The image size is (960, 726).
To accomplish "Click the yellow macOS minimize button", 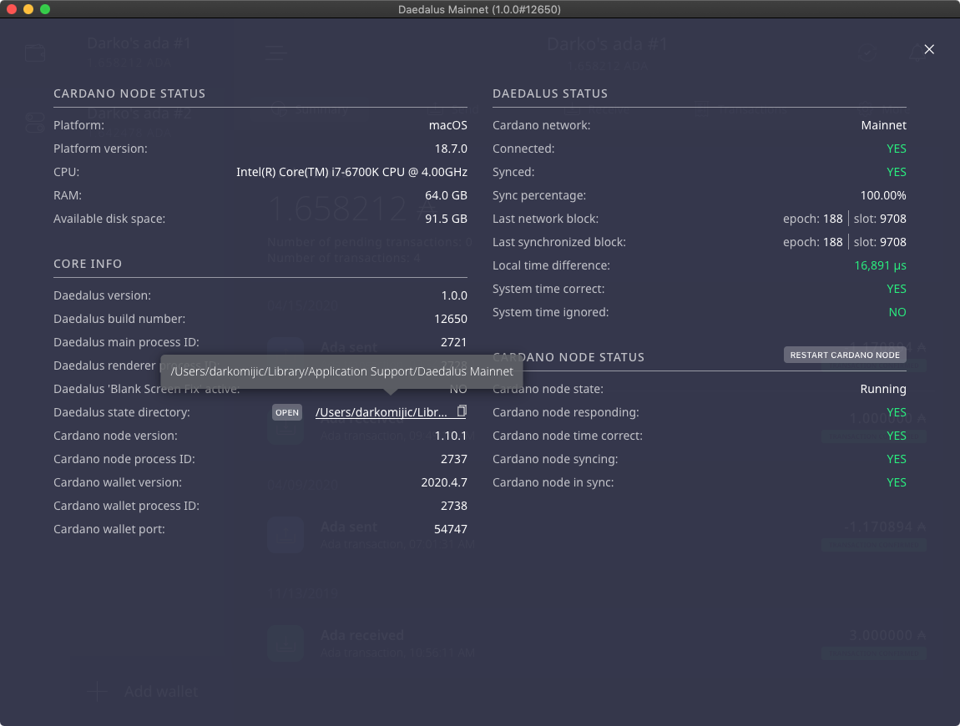I will pyautogui.click(x=28, y=9).
